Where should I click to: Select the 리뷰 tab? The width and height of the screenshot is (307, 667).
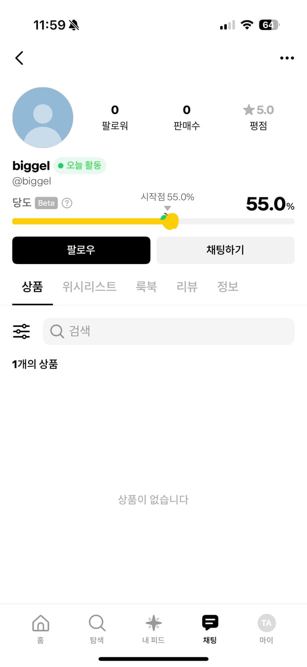[x=186, y=287]
